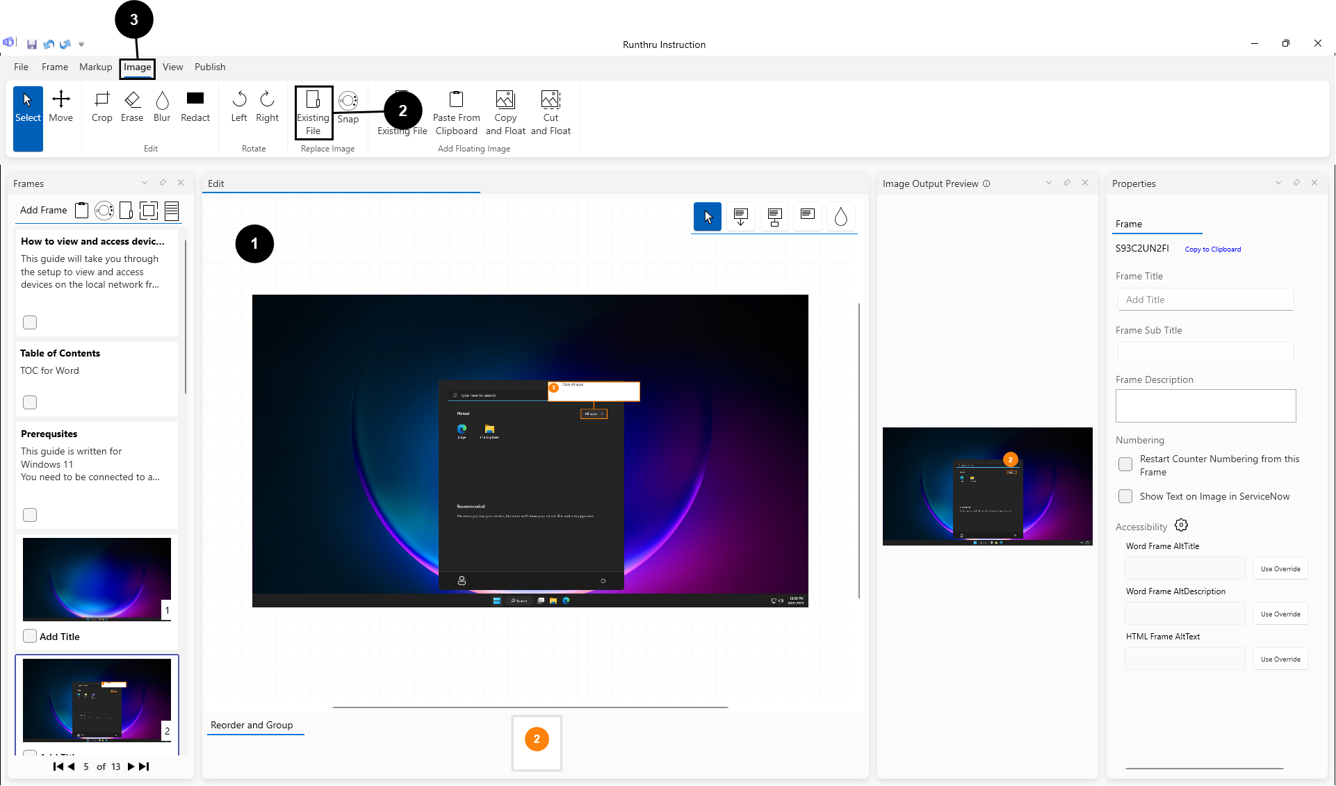Expand Properties panel options chevron
The height and width of the screenshot is (786, 1336).
pyautogui.click(x=1278, y=183)
